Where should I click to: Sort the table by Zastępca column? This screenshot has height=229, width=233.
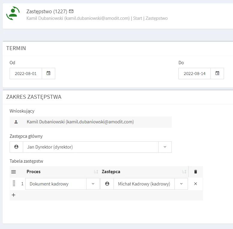click(x=184, y=172)
